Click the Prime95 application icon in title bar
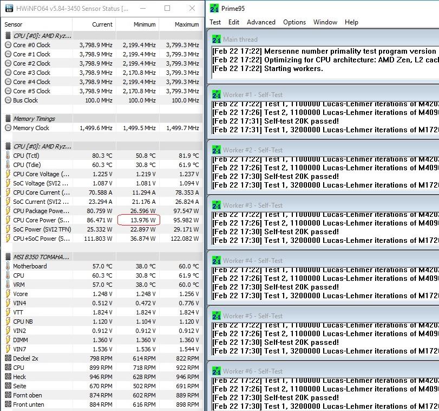Screen dimensions: 439x411 coord(214,9)
